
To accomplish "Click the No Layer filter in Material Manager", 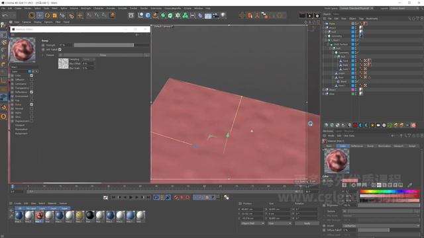I will click(31, 208).
